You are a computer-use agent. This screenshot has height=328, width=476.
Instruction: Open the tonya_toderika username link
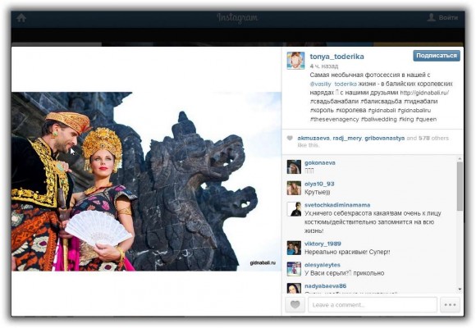[336, 57]
